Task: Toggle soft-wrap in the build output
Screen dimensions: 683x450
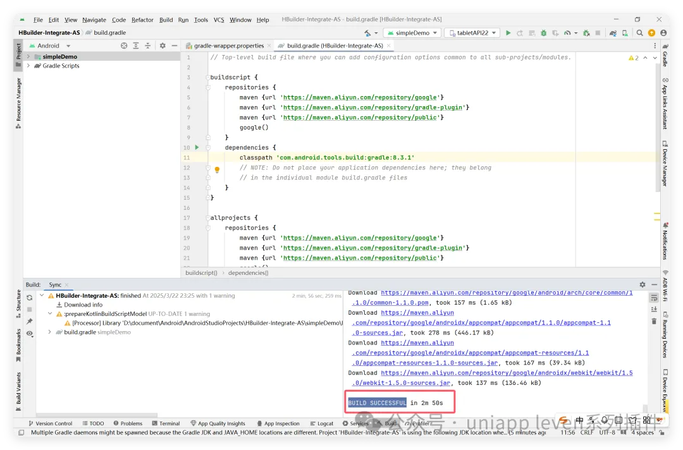Action: tap(654, 298)
